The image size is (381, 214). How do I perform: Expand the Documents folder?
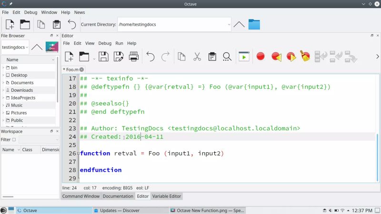[3, 83]
